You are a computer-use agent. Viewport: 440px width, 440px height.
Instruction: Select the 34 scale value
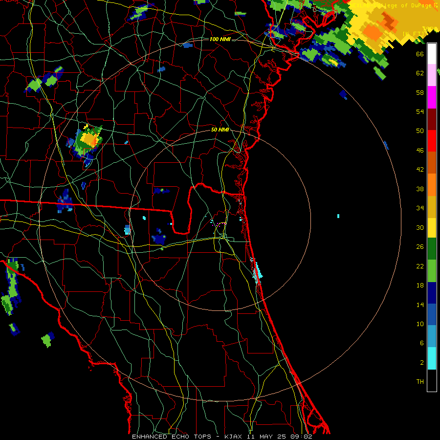420,208
